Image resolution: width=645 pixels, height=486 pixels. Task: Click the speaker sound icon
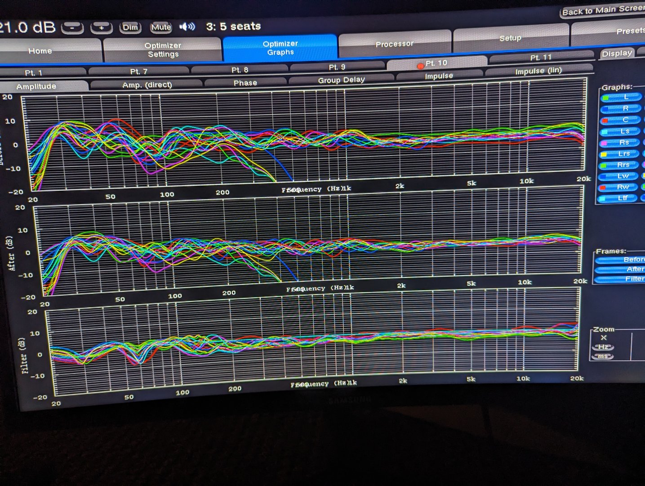[187, 27]
